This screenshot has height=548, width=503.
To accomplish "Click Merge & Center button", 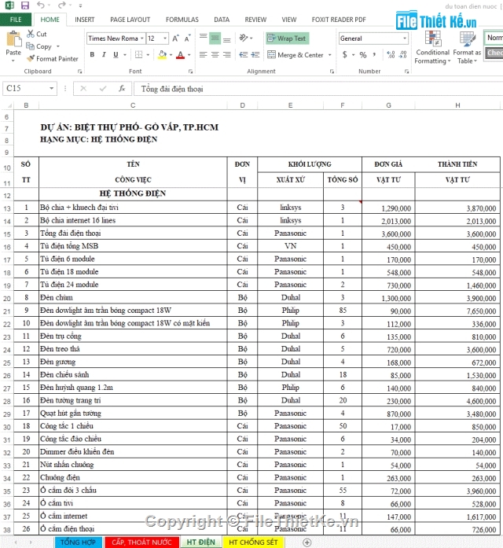I will click(296, 55).
